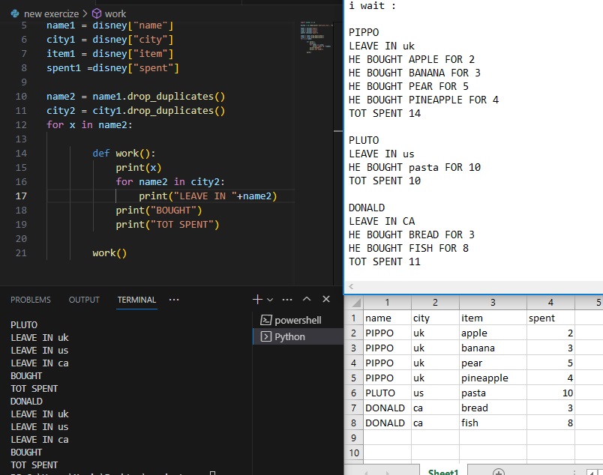Maximize the terminal panel with the chevron-up icon
The image size is (603, 475).
tap(306, 300)
